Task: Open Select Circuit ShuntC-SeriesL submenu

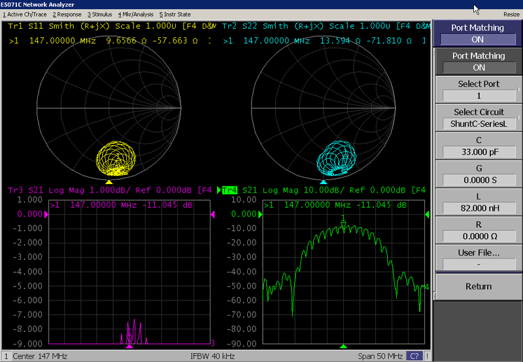Action: tap(479, 118)
